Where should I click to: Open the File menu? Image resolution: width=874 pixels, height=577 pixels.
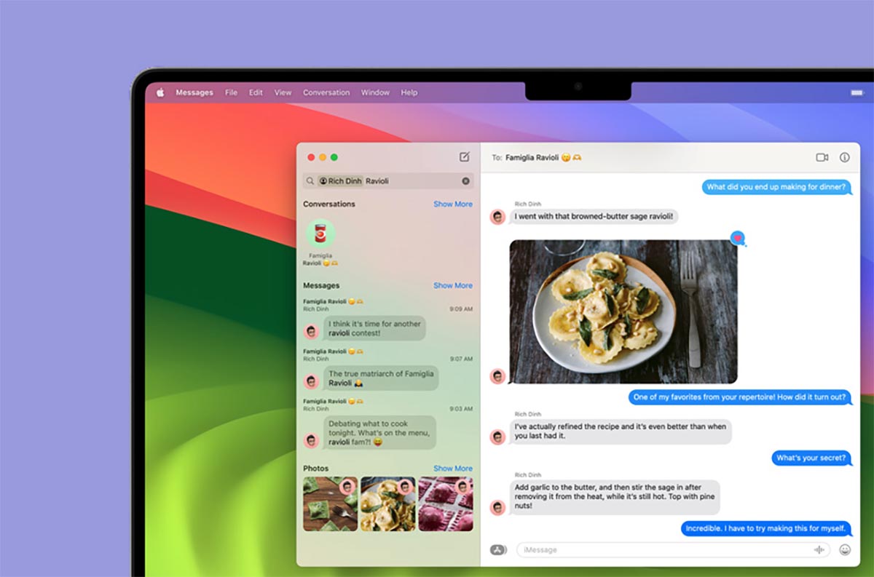coord(231,92)
